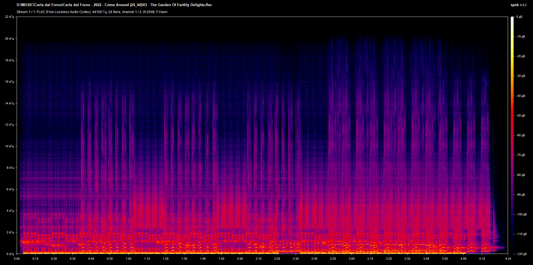533x265 pixels.
Task: Click the 0:10 time axis label
Action: [x=36, y=259]
